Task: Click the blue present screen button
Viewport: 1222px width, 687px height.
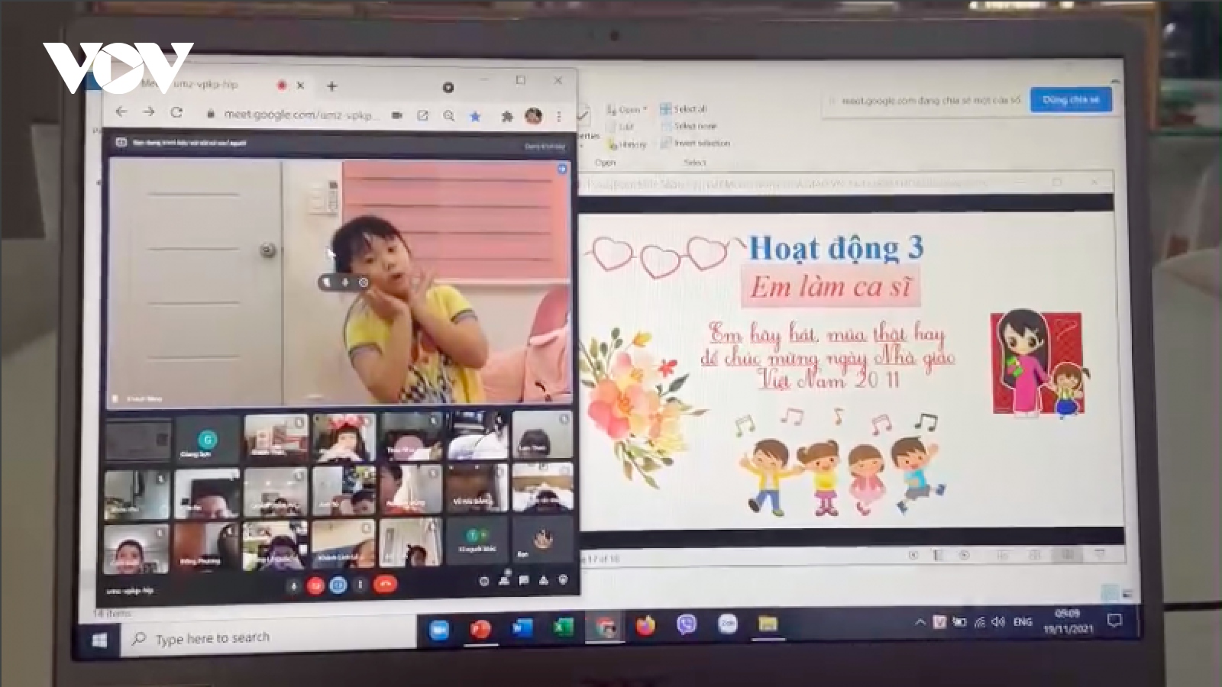Action: tap(338, 585)
